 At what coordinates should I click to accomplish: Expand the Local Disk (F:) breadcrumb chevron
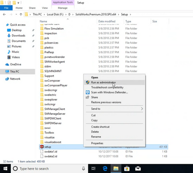click(66, 14)
